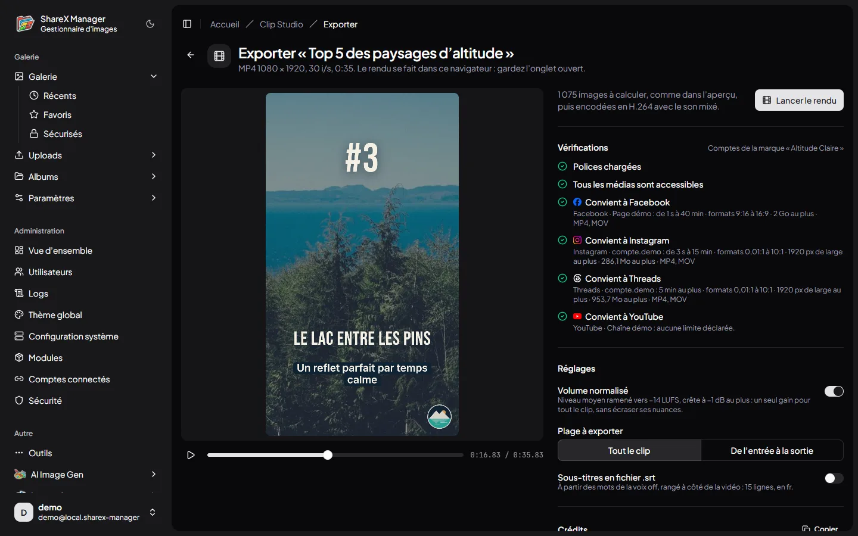The image size is (858, 536).
Task: Click the Convient à YouTube check row
Action: 701,322
